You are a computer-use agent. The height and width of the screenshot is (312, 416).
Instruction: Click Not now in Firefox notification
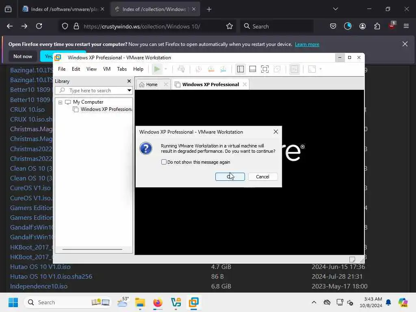pos(23,56)
